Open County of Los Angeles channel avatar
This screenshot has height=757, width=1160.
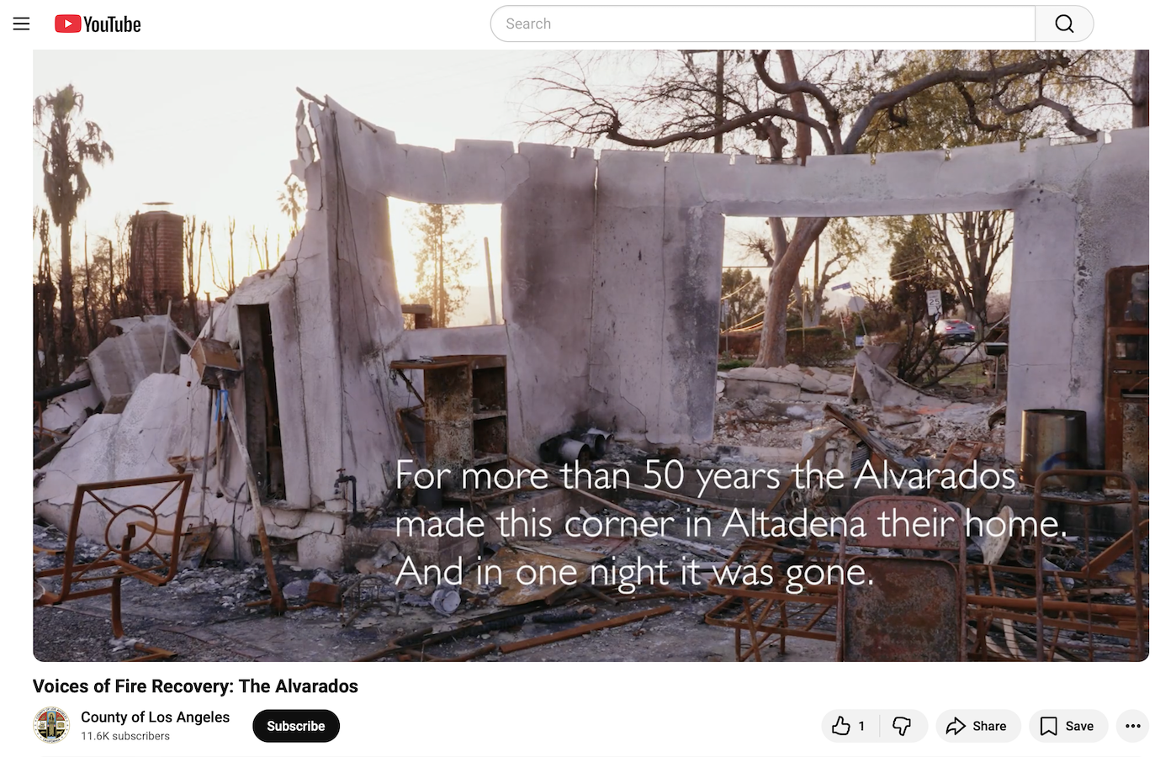click(x=51, y=725)
